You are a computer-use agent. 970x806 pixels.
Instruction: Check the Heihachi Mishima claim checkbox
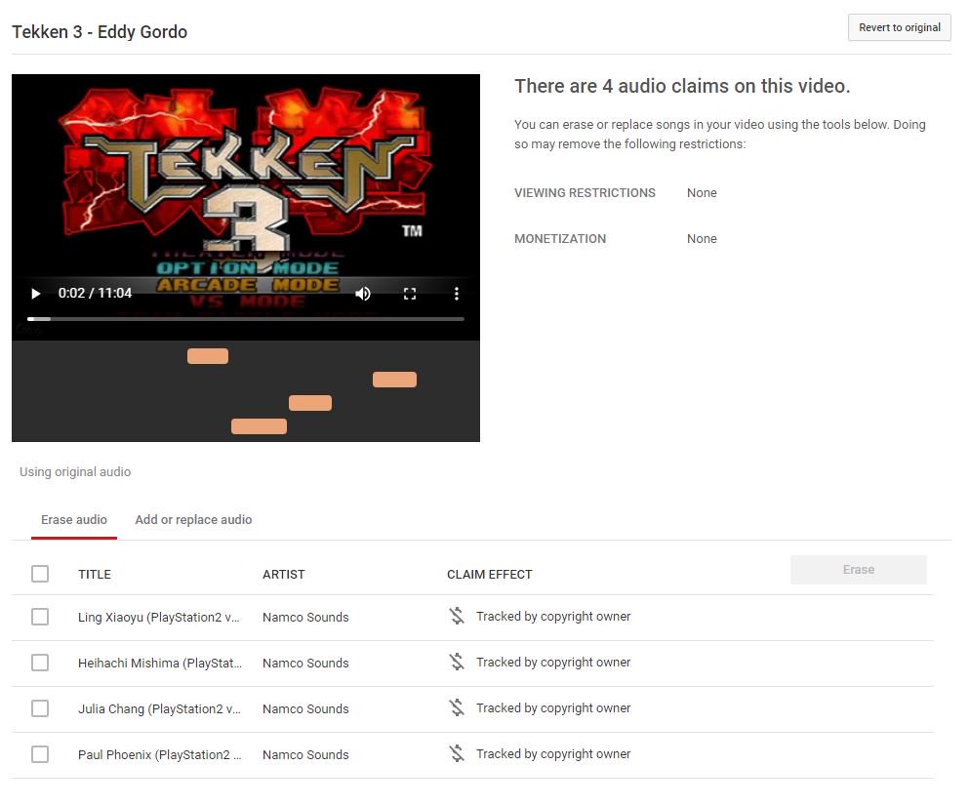[x=40, y=663]
